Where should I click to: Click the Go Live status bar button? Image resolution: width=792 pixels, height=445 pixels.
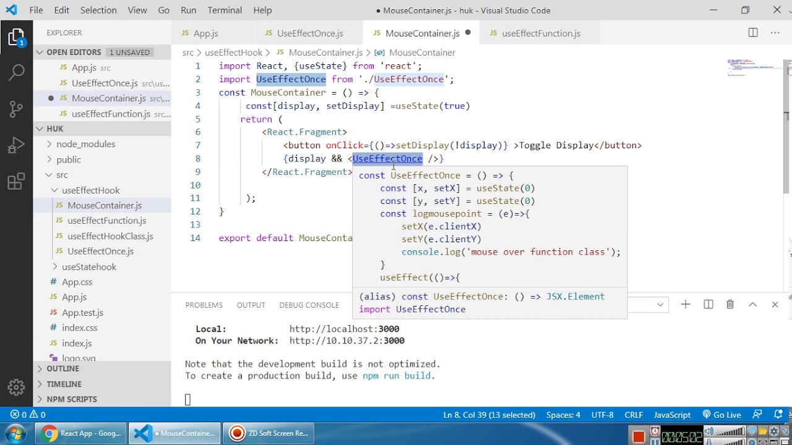click(721, 415)
